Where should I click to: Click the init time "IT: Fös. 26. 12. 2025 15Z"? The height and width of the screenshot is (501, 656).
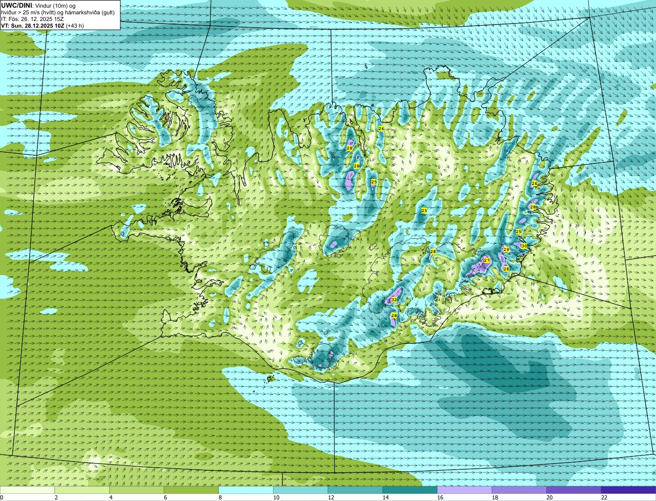(32, 19)
